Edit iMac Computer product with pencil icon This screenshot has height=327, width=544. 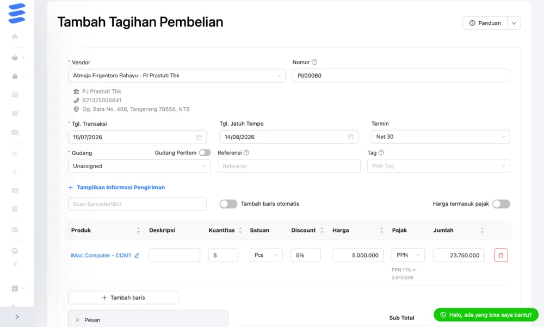coord(137,255)
